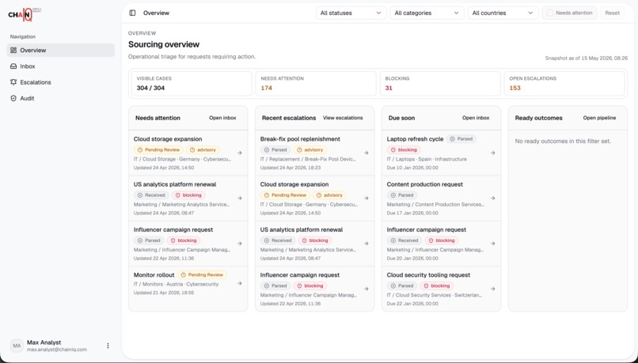Click the Inbox tray icon in navigation
This screenshot has width=638, height=363.
[x=13, y=66]
